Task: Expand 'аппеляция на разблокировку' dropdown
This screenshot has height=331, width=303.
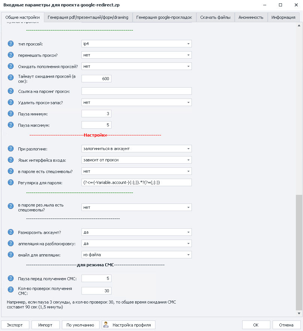Action: click(137, 243)
